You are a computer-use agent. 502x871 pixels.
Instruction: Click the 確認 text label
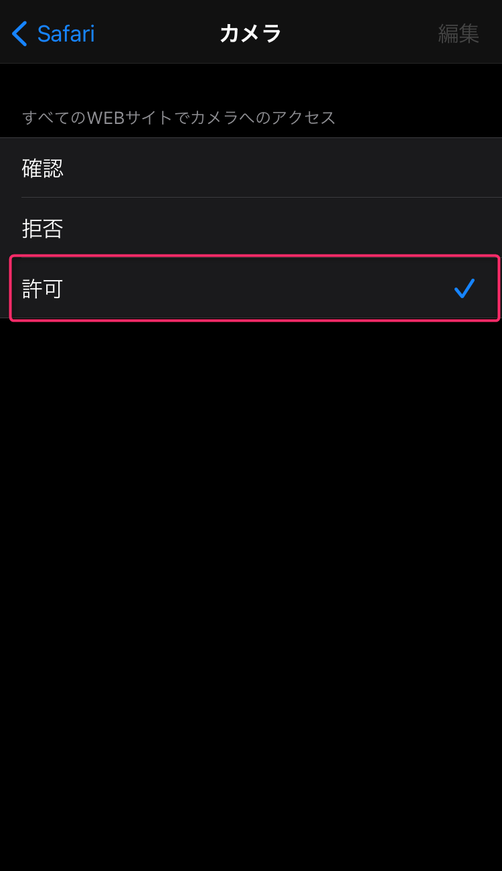(43, 168)
